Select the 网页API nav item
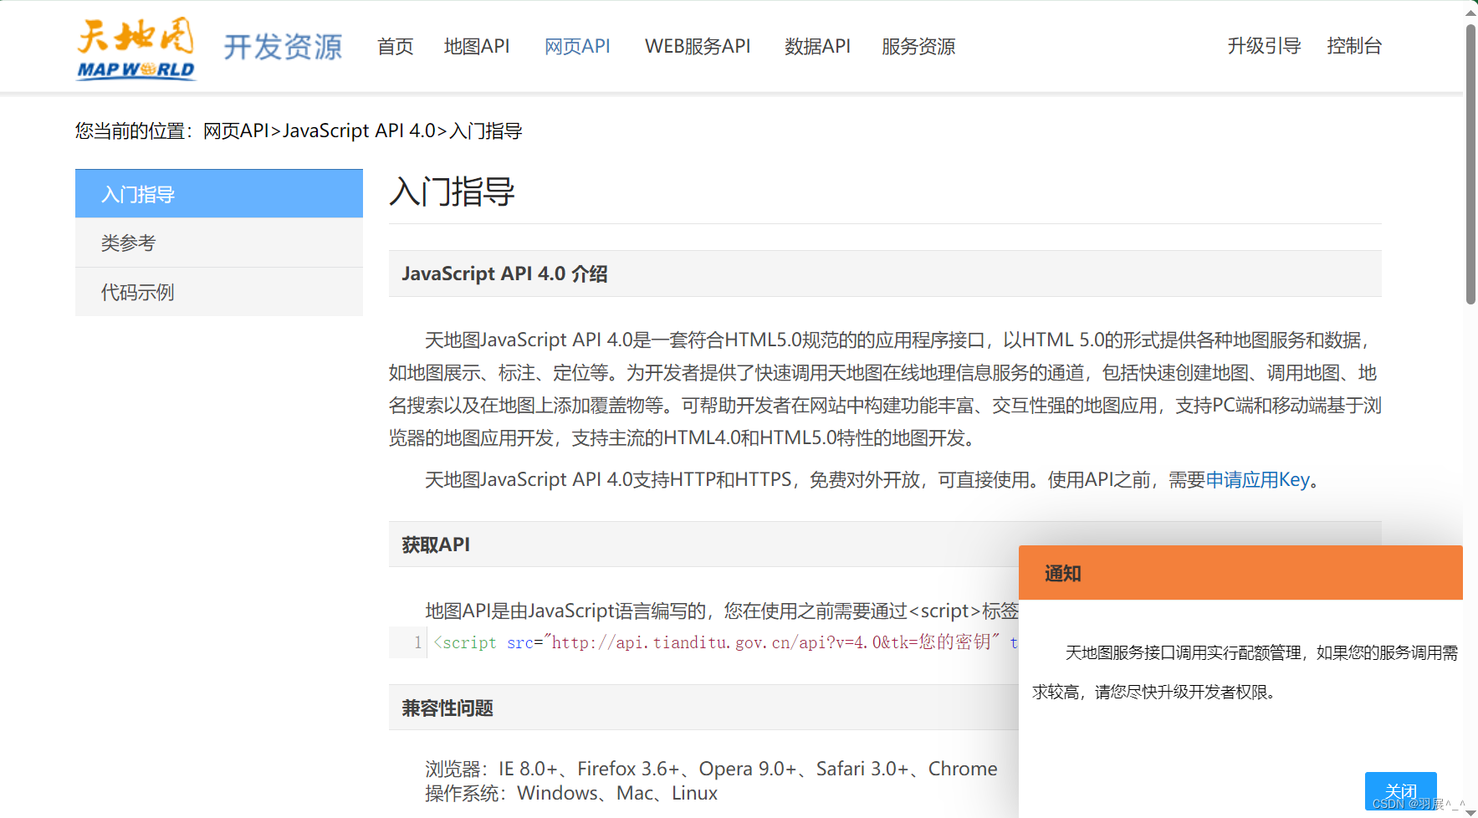The image size is (1478, 818). click(577, 46)
